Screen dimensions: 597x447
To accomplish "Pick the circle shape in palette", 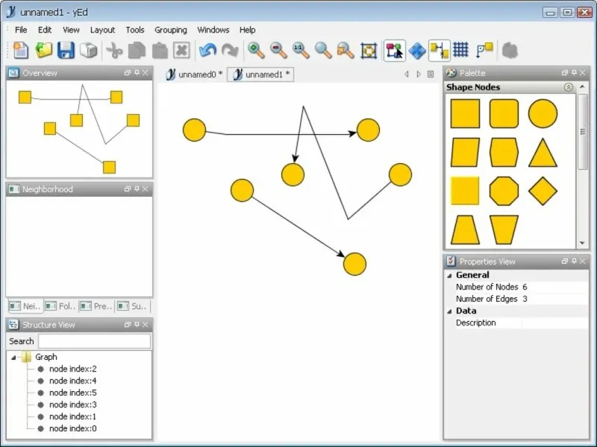I will coord(543,114).
